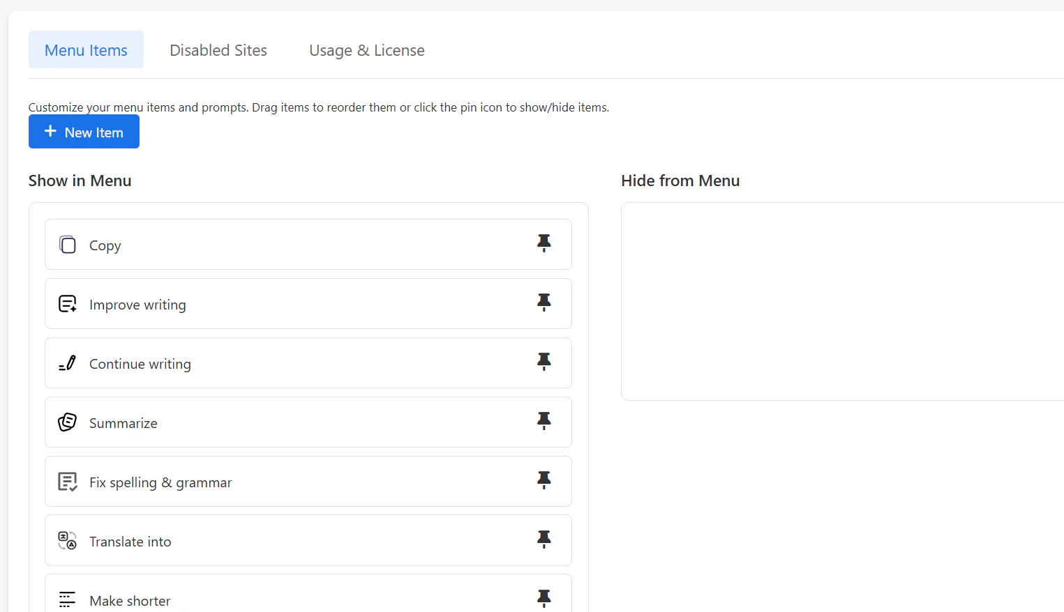Image resolution: width=1064 pixels, height=612 pixels.
Task: Click the New Item button
Action: click(x=84, y=131)
